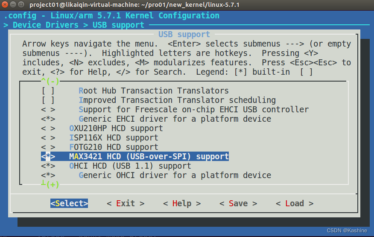Viewport: 374px width, 237px height.
Task: Select OXU210HP HCD support entry
Action: click(x=116, y=128)
